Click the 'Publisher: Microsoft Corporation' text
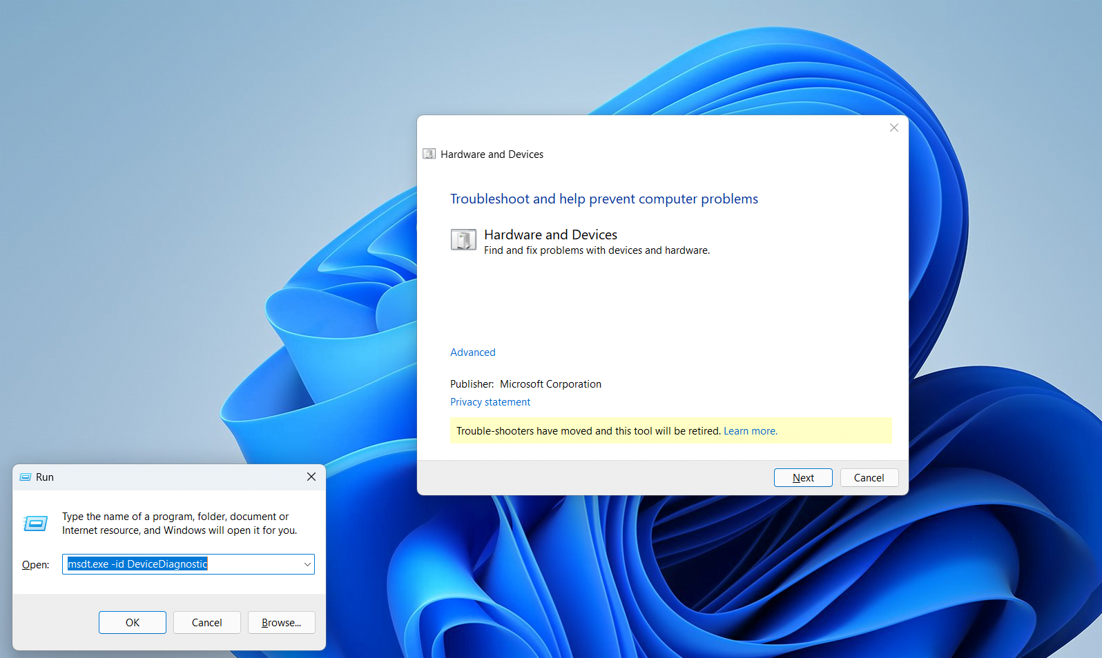This screenshot has height=658, width=1102. click(526, 384)
